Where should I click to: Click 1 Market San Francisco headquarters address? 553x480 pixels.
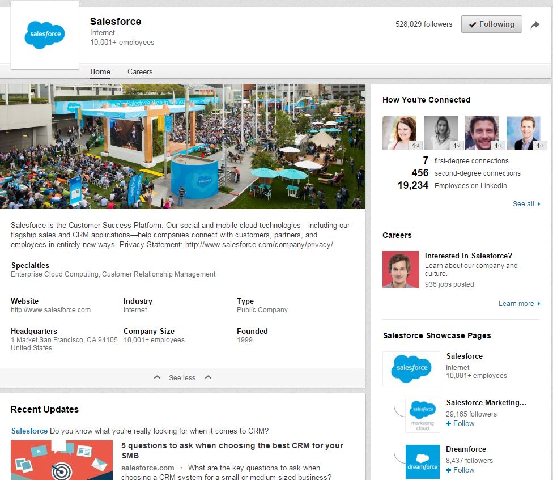click(x=64, y=343)
